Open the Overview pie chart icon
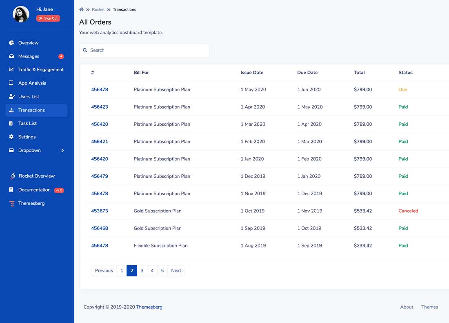449x323 pixels. click(11, 42)
